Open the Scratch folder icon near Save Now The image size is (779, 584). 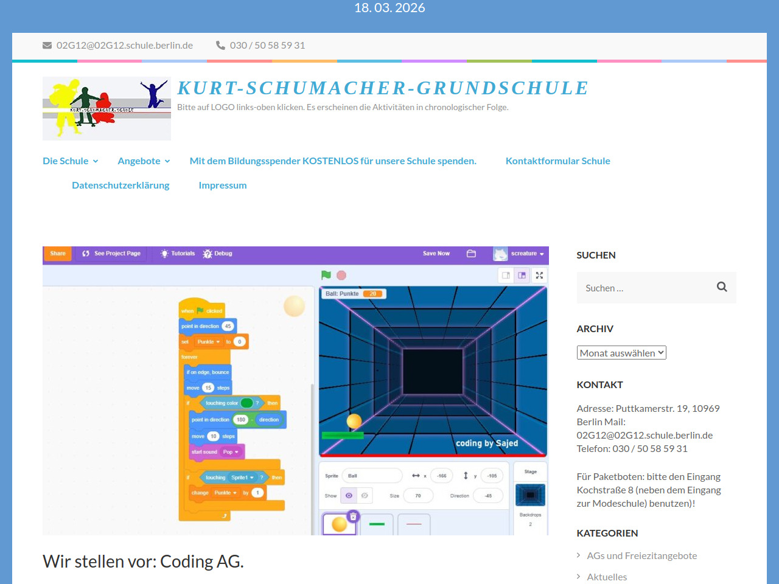(x=471, y=254)
